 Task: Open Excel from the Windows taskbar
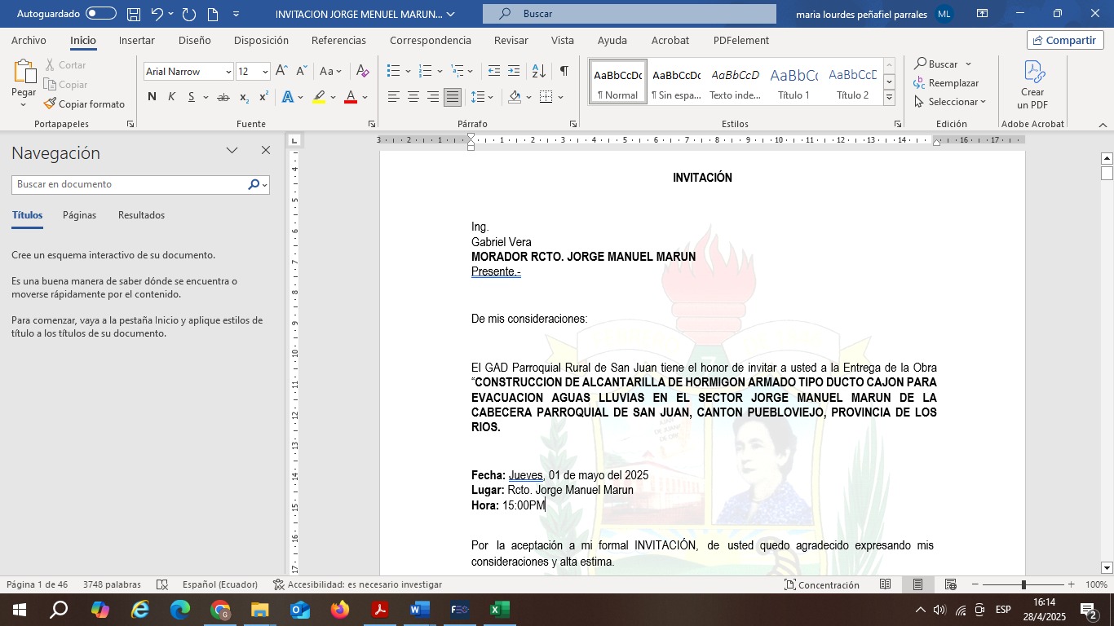pos(499,610)
